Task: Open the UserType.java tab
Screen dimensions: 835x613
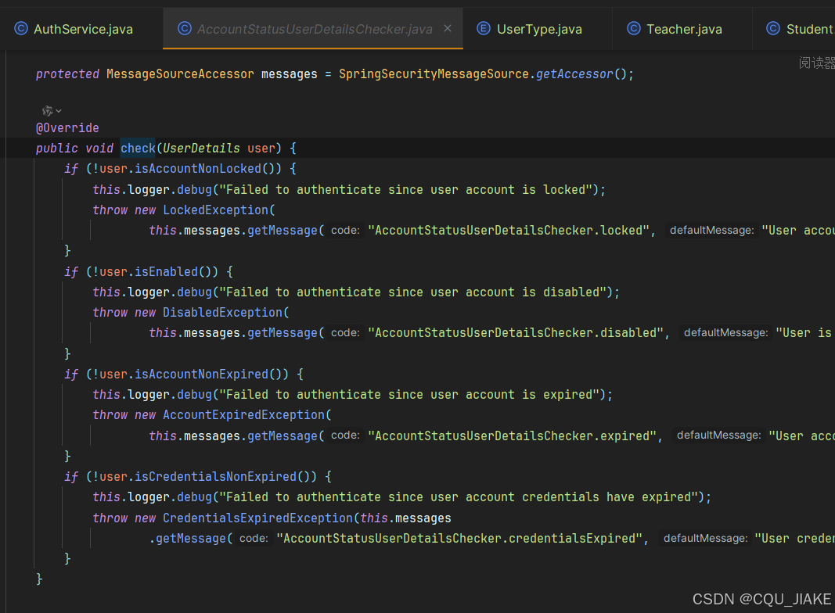Action: pos(538,29)
